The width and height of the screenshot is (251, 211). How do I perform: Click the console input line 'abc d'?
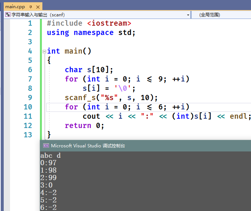click(51, 156)
